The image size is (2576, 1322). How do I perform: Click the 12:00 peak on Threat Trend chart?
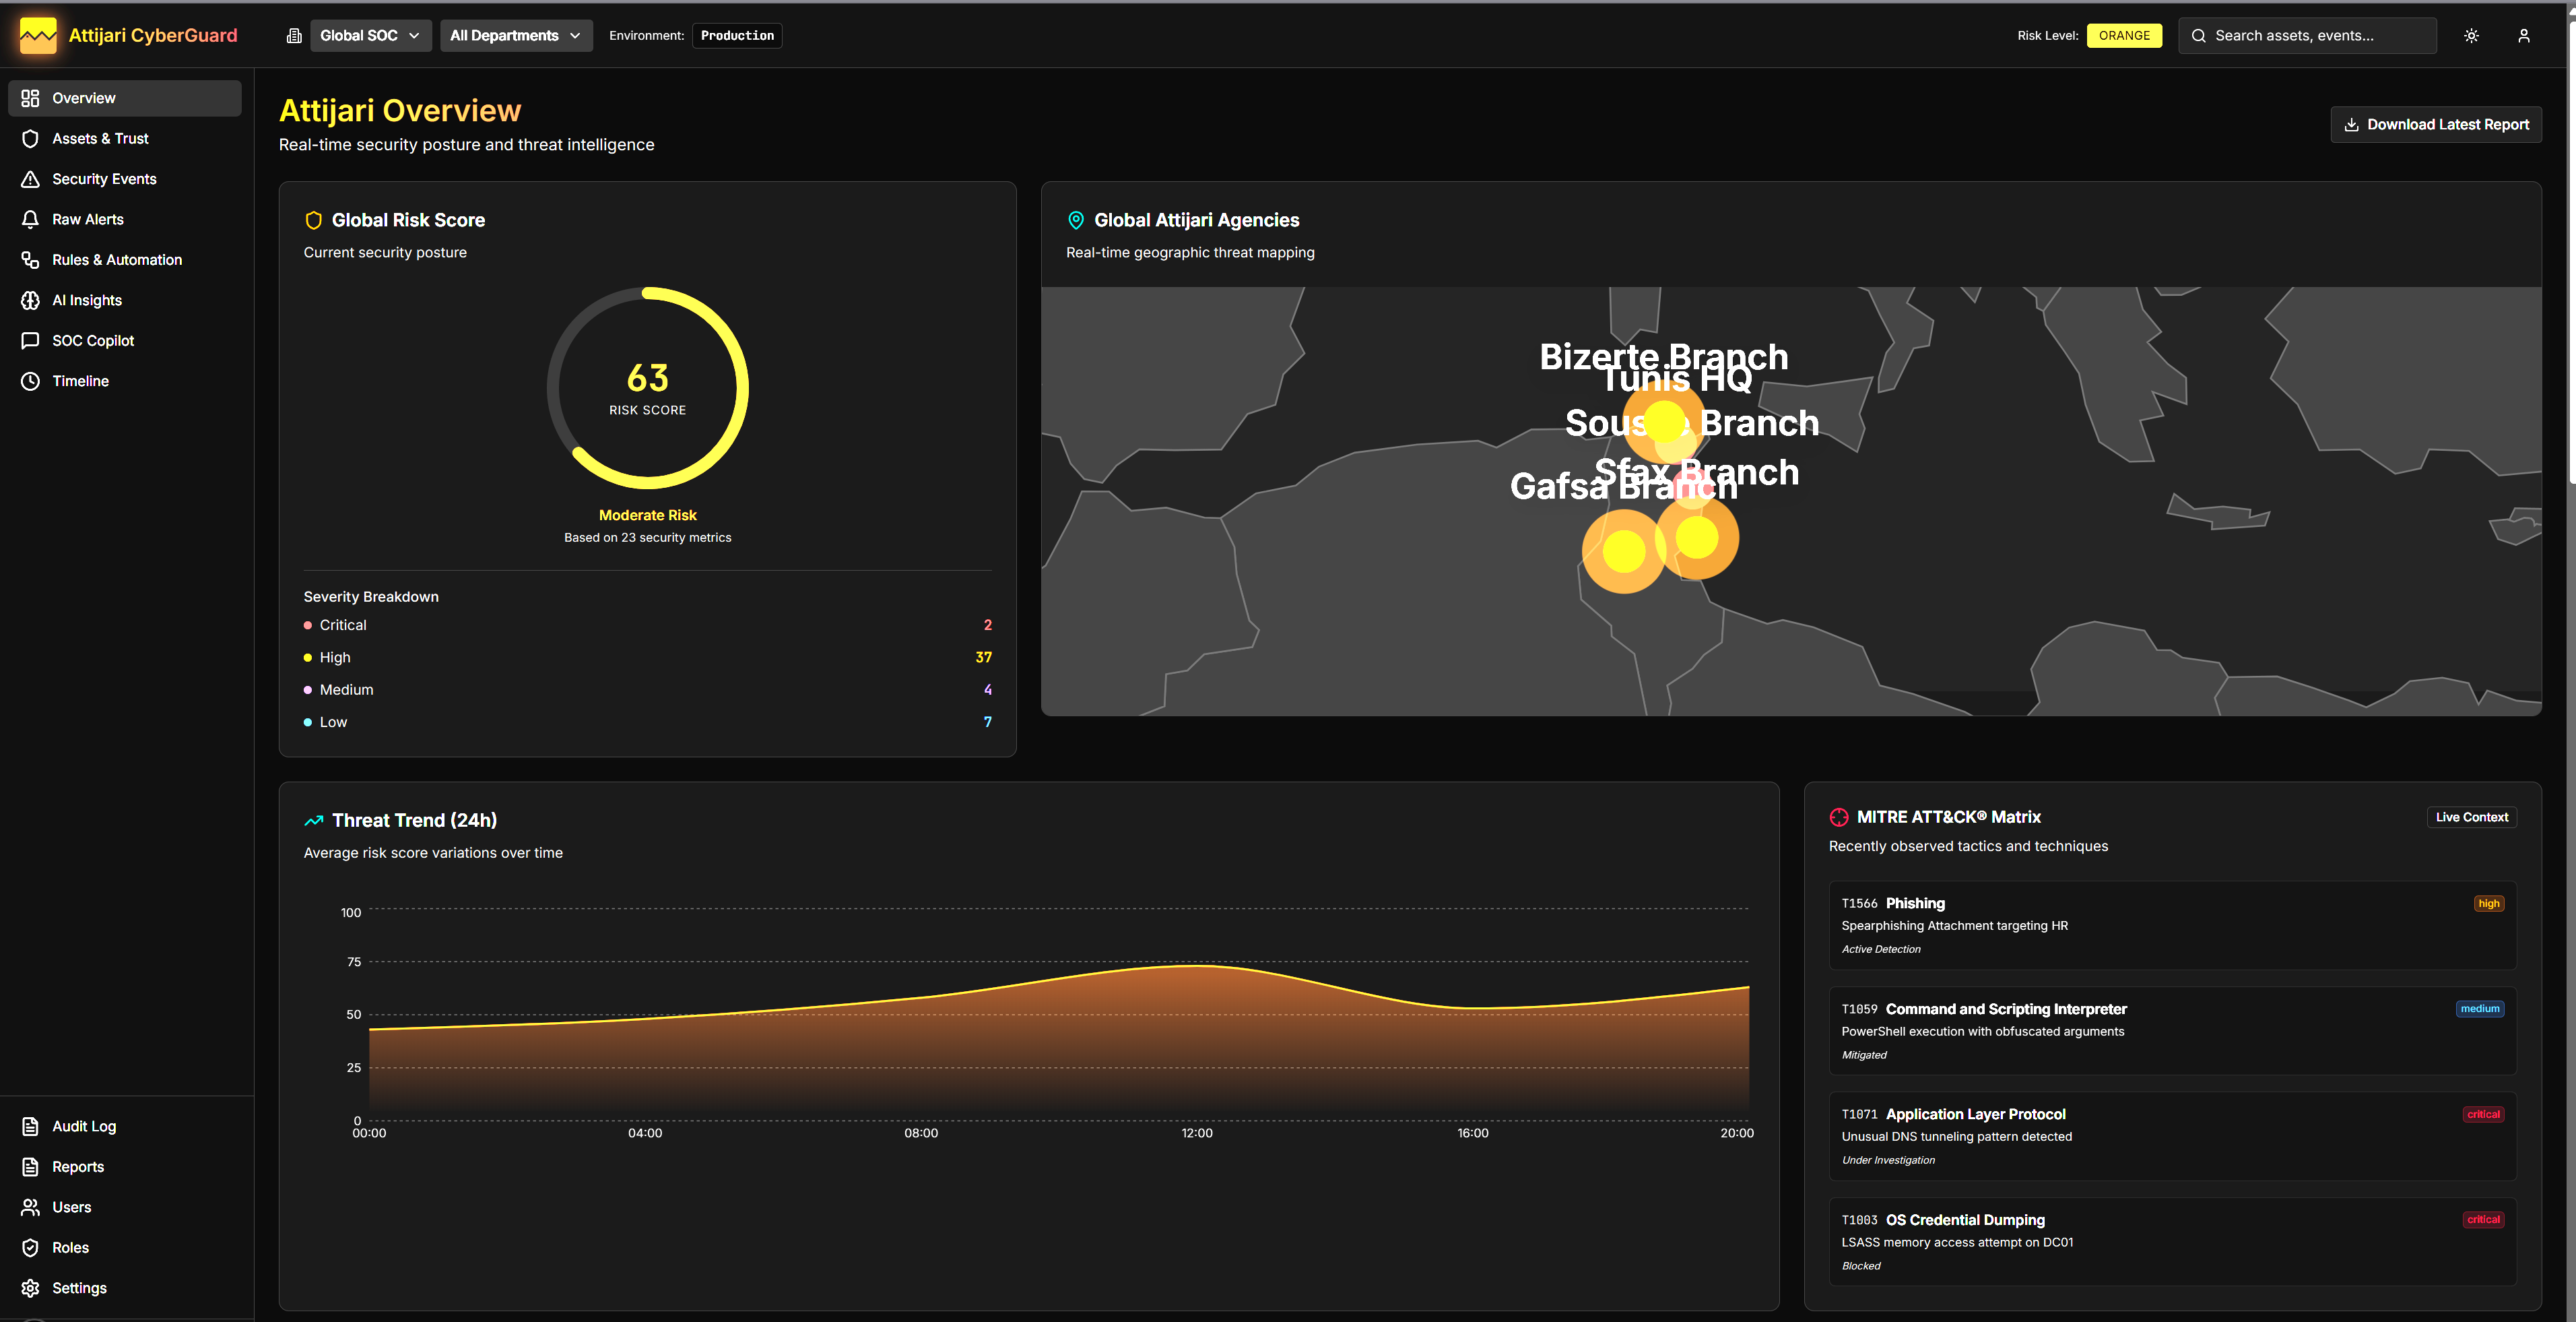click(x=1197, y=966)
